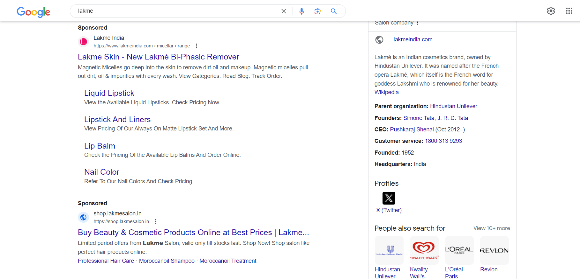Viewport: 580px width, 279px height.
Task: Click Hindustan Unilever parent organization link
Action: tap(453, 106)
